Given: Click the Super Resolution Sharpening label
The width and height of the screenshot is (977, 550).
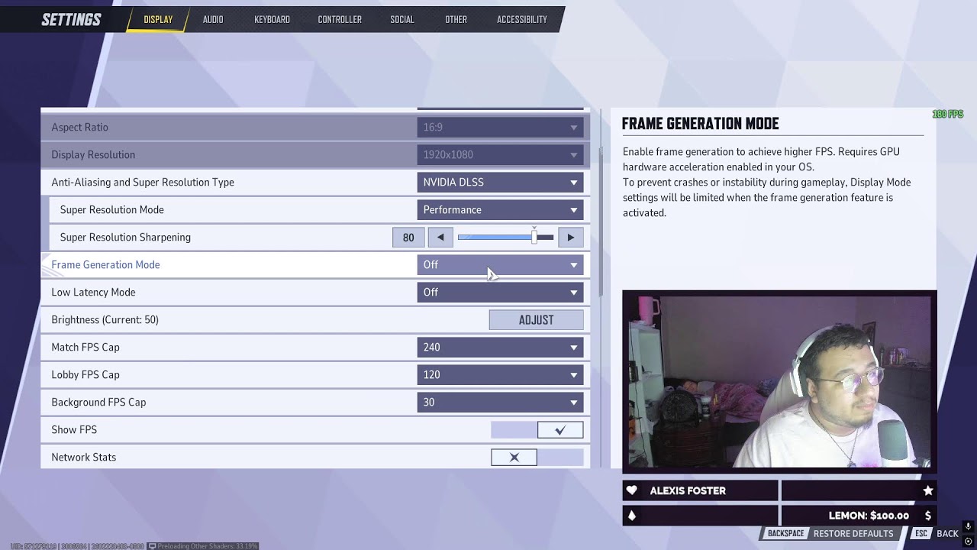Looking at the screenshot, I should pyautogui.click(x=125, y=238).
